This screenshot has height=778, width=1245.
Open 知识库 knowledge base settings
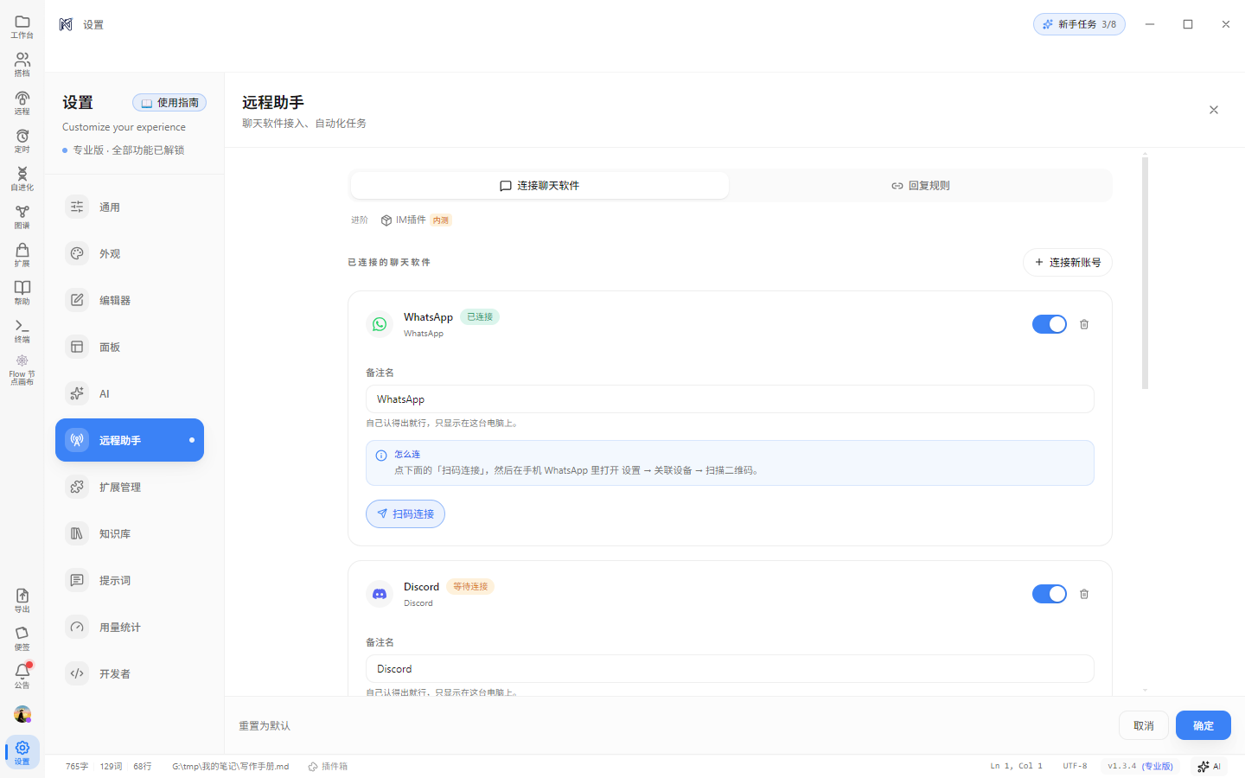130,534
